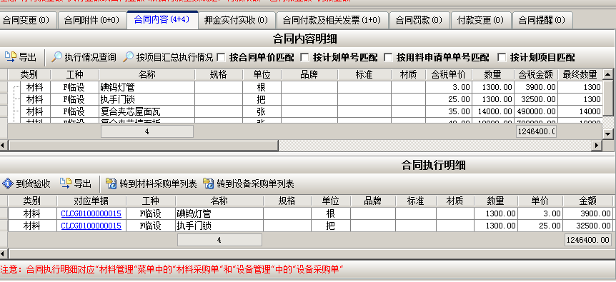Image resolution: width=616 pixels, height=282 pixels.
Task: Click the 转到材料采购单列表 icon
Action: tap(111, 183)
